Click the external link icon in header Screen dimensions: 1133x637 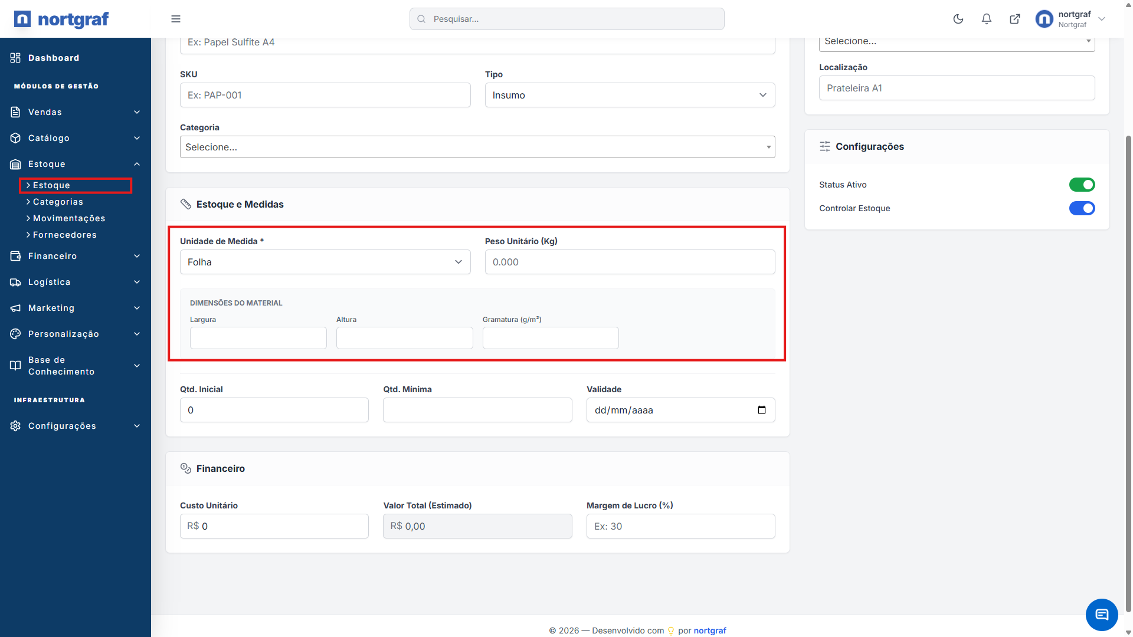[x=1015, y=19]
